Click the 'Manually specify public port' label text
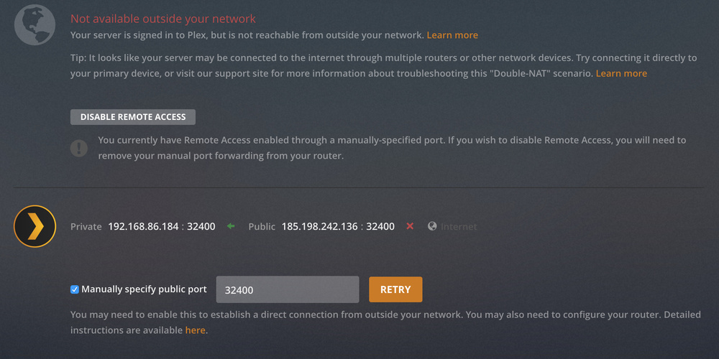 [144, 289]
